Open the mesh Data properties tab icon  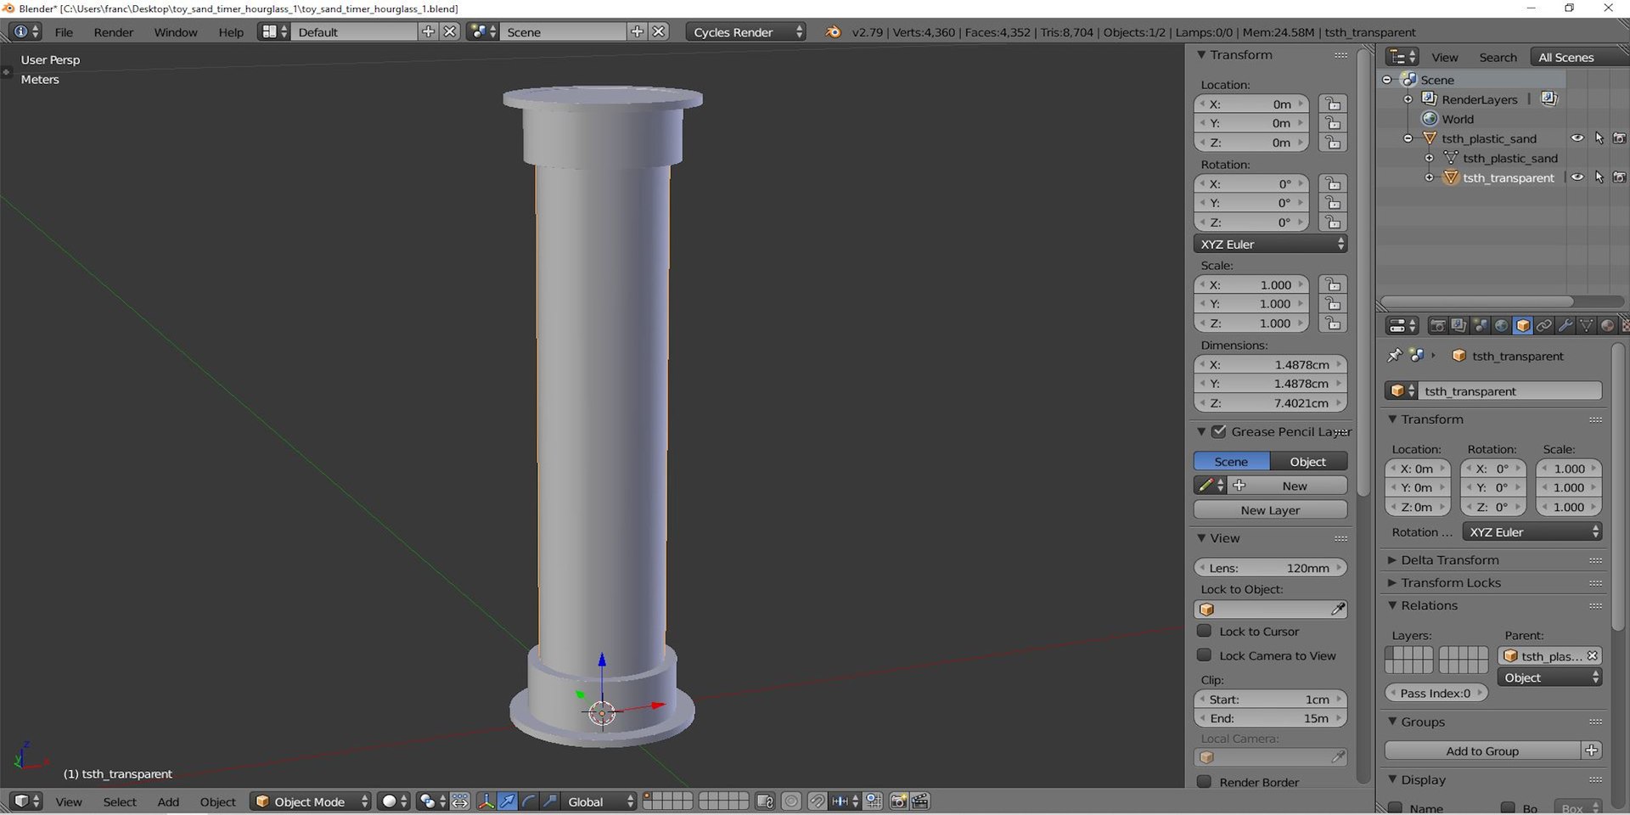click(x=1586, y=326)
